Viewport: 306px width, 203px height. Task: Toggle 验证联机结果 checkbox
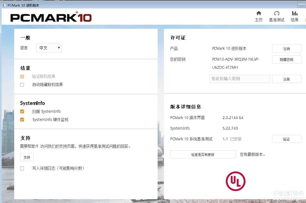tap(22, 77)
